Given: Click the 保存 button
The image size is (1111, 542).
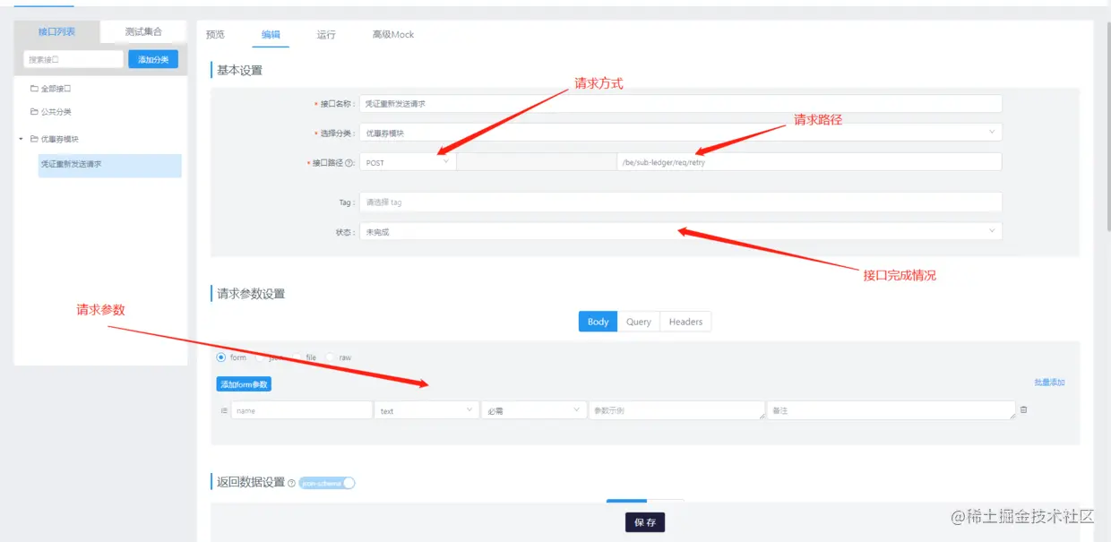Looking at the screenshot, I should [x=645, y=522].
